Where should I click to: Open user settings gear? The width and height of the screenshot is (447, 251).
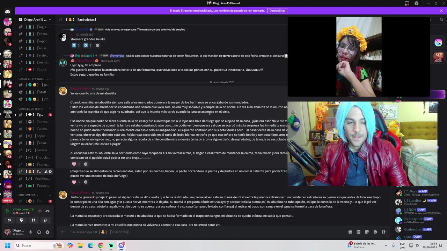pyautogui.click(x=47, y=232)
